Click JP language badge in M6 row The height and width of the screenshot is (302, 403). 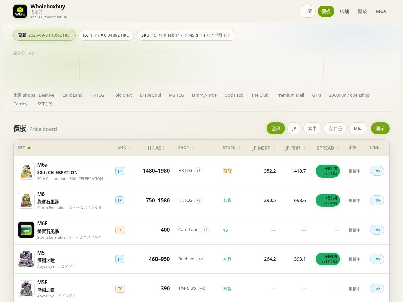tap(120, 200)
